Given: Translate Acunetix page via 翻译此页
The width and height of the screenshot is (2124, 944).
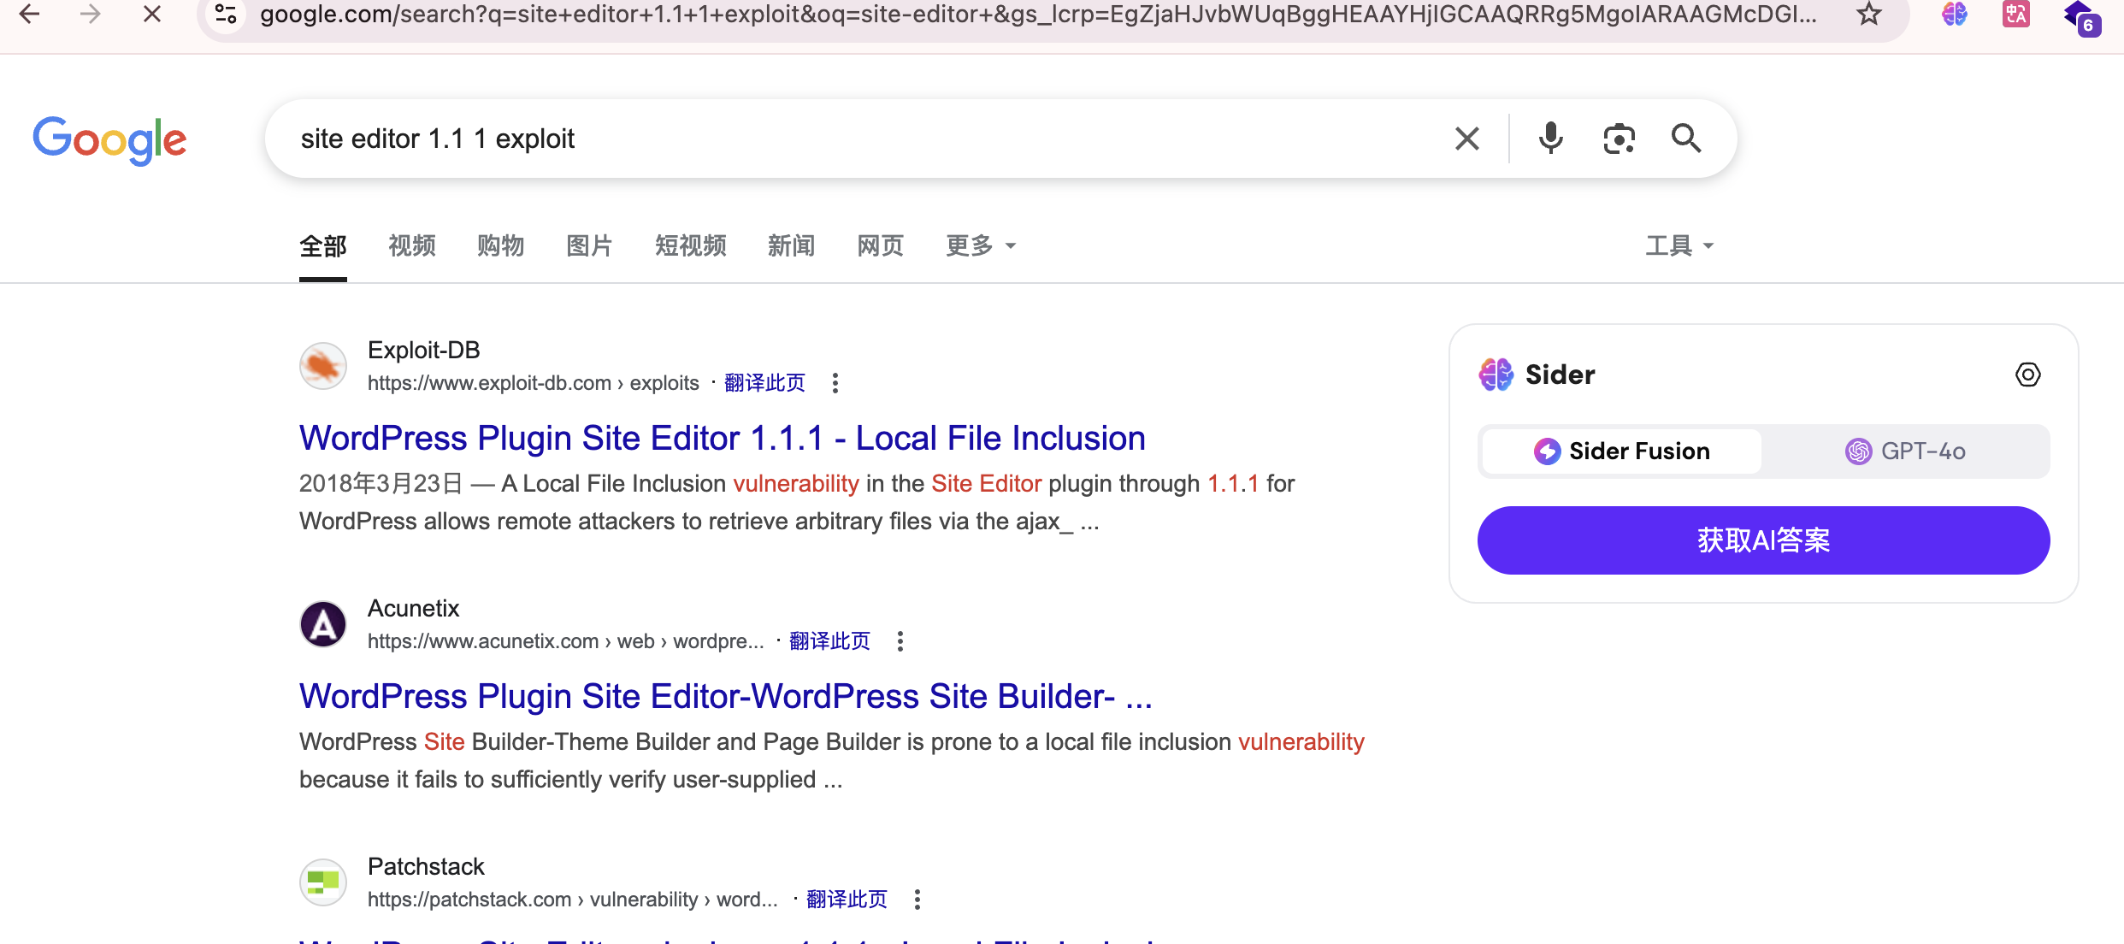Looking at the screenshot, I should pos(829,641).
